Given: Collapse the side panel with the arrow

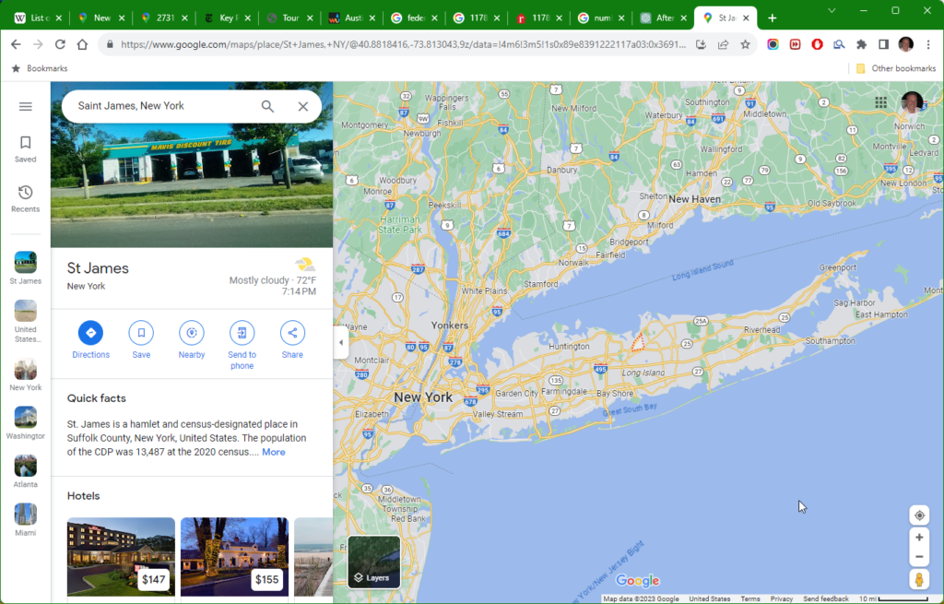Looking at the screenshot, I should (341, 342).
